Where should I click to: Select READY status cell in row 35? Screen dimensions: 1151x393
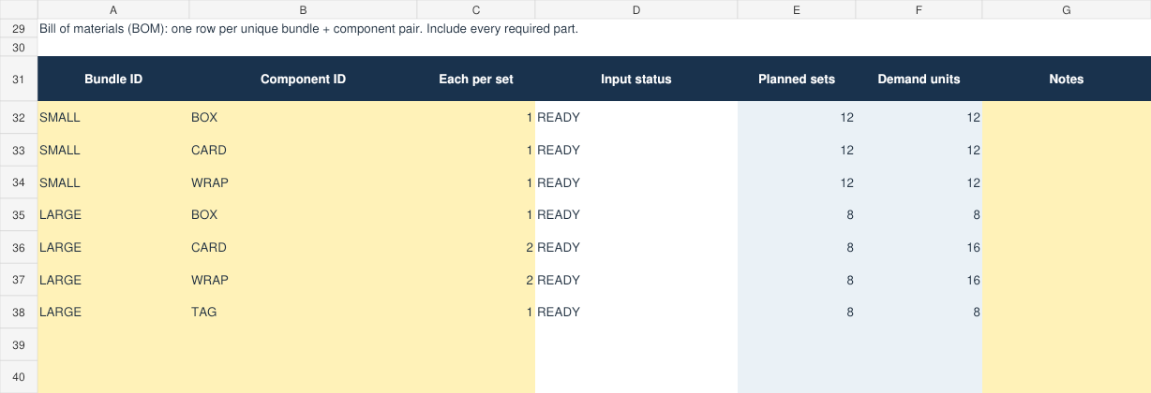click(636, 215)
